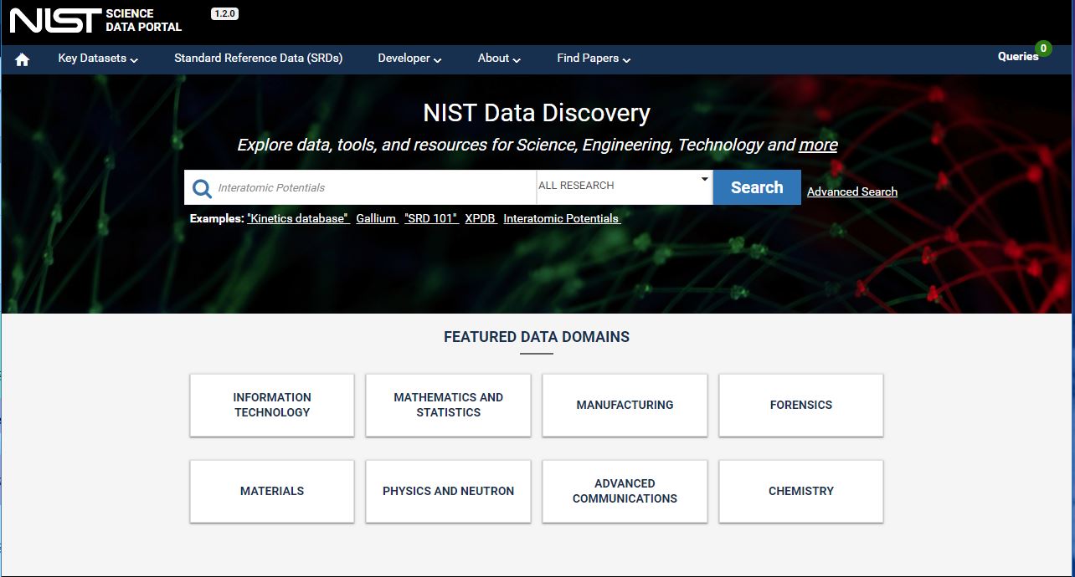Screen dimensions: 1075x577
Task: Go to the home page icon
Action: tap(23, 59)
